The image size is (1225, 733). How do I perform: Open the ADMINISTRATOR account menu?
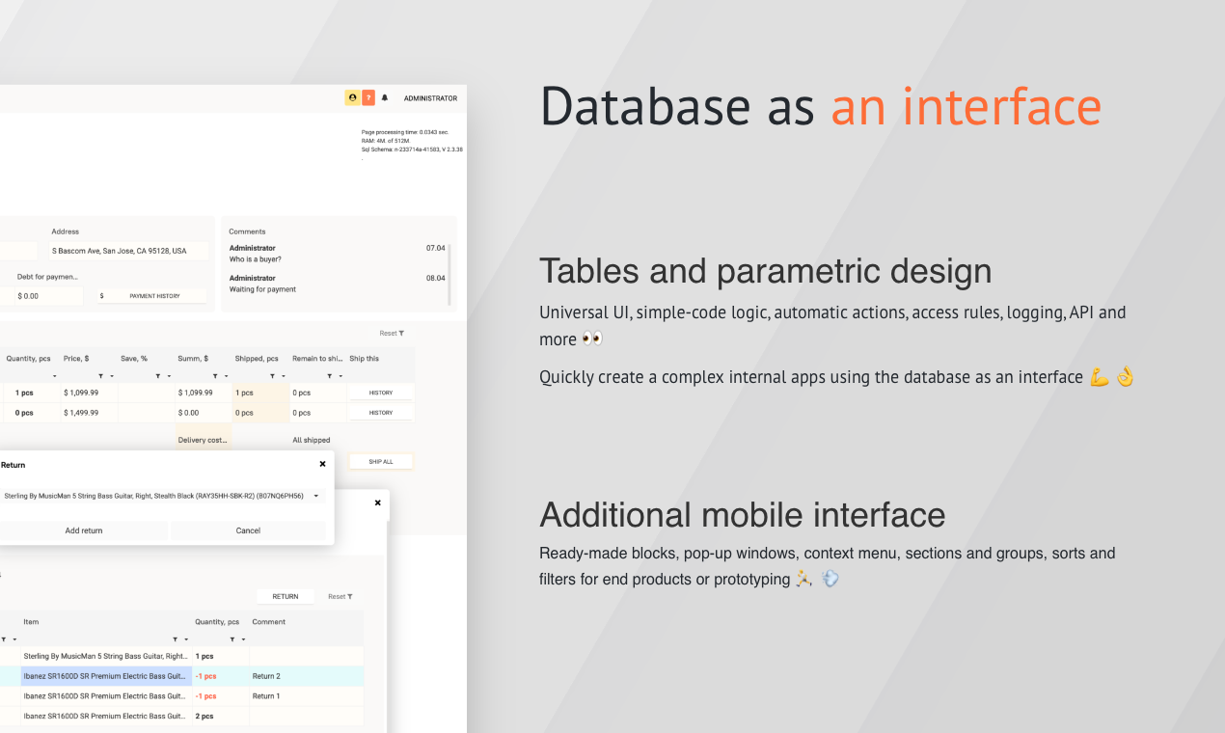coord(430,98)
